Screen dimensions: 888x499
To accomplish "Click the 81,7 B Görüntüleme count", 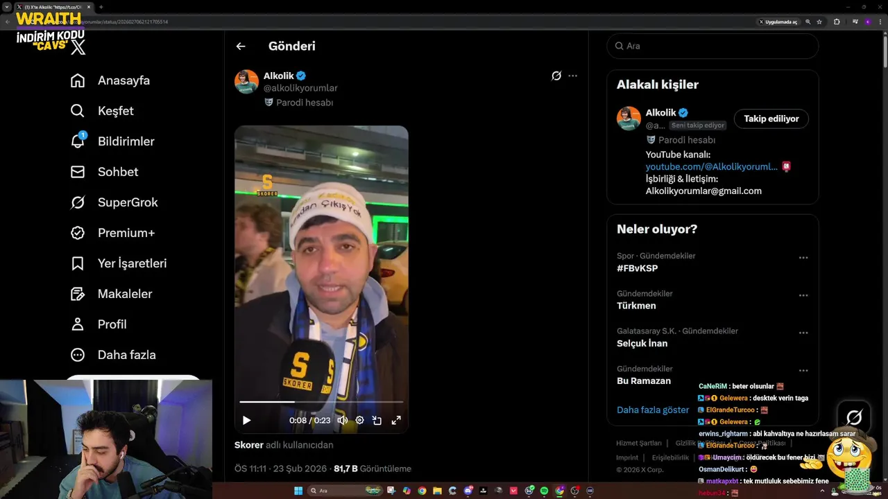I will (373, 469).
